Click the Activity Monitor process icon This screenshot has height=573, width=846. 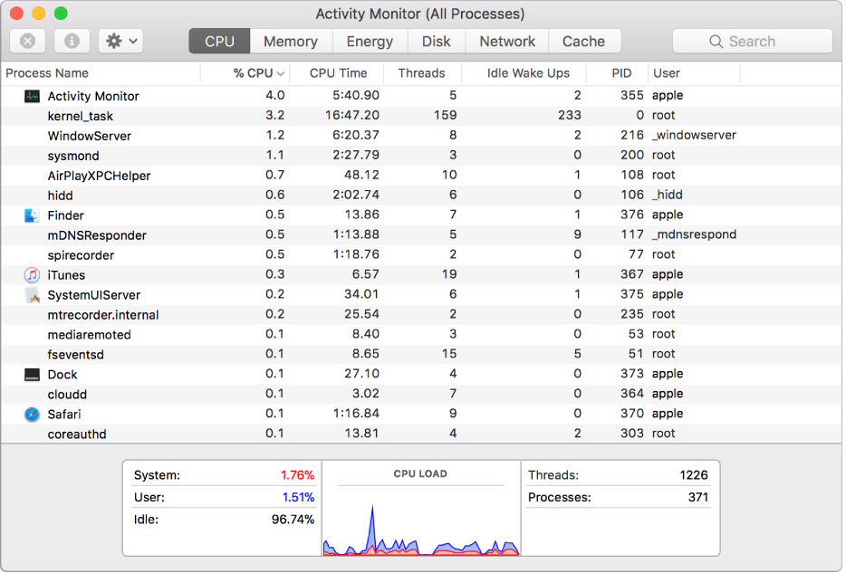coord(33,96)
